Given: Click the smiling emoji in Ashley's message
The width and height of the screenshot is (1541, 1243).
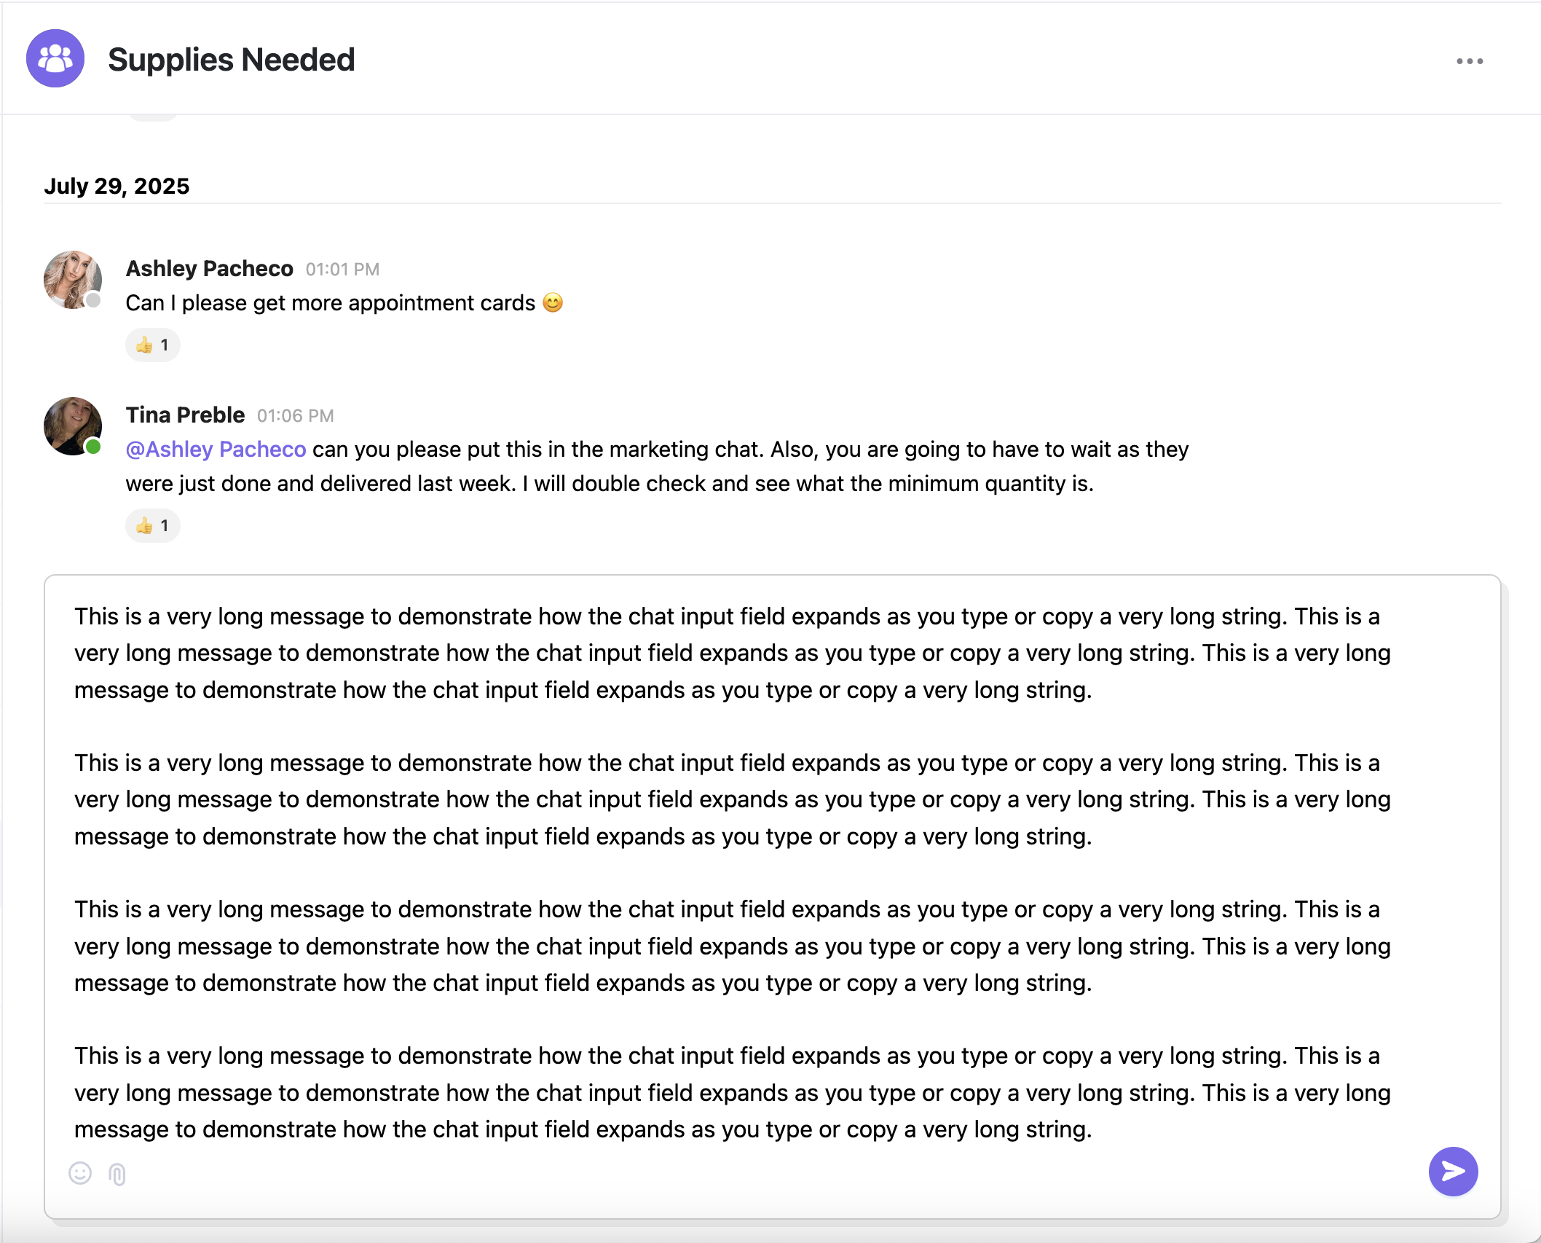Looking at the screenshot, I should [x=553, y=302].
